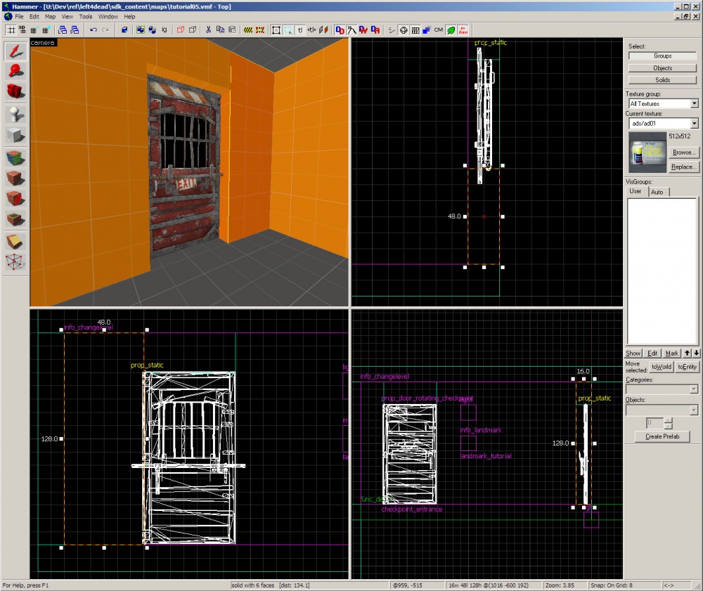Select the Entity tool
The image size is (703, 591).
tap(15, 112)
